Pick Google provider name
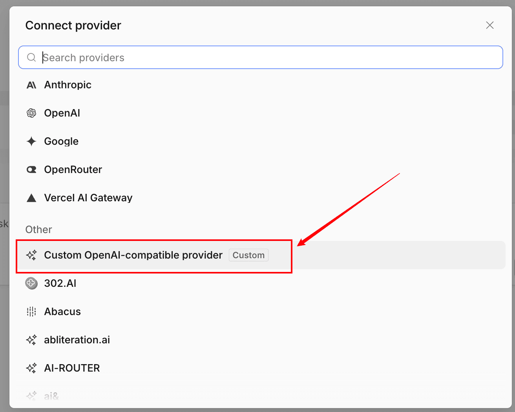This screenshot has width=515, height=412. (x=61, y=141)
